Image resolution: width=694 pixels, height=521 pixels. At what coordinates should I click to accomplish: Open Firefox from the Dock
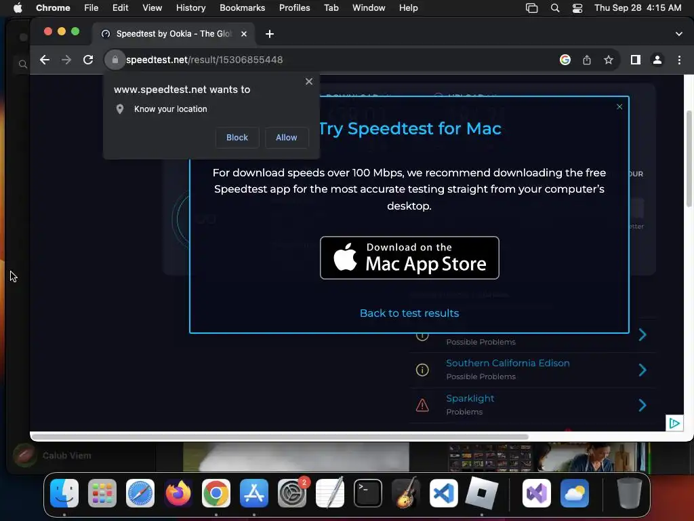[178, 493]
